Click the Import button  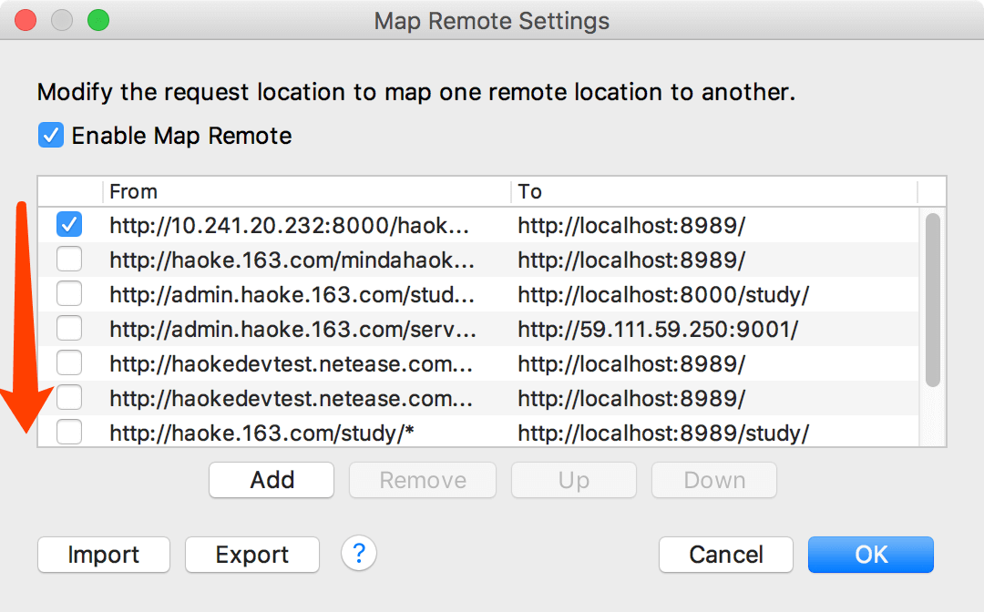point(104,555)
